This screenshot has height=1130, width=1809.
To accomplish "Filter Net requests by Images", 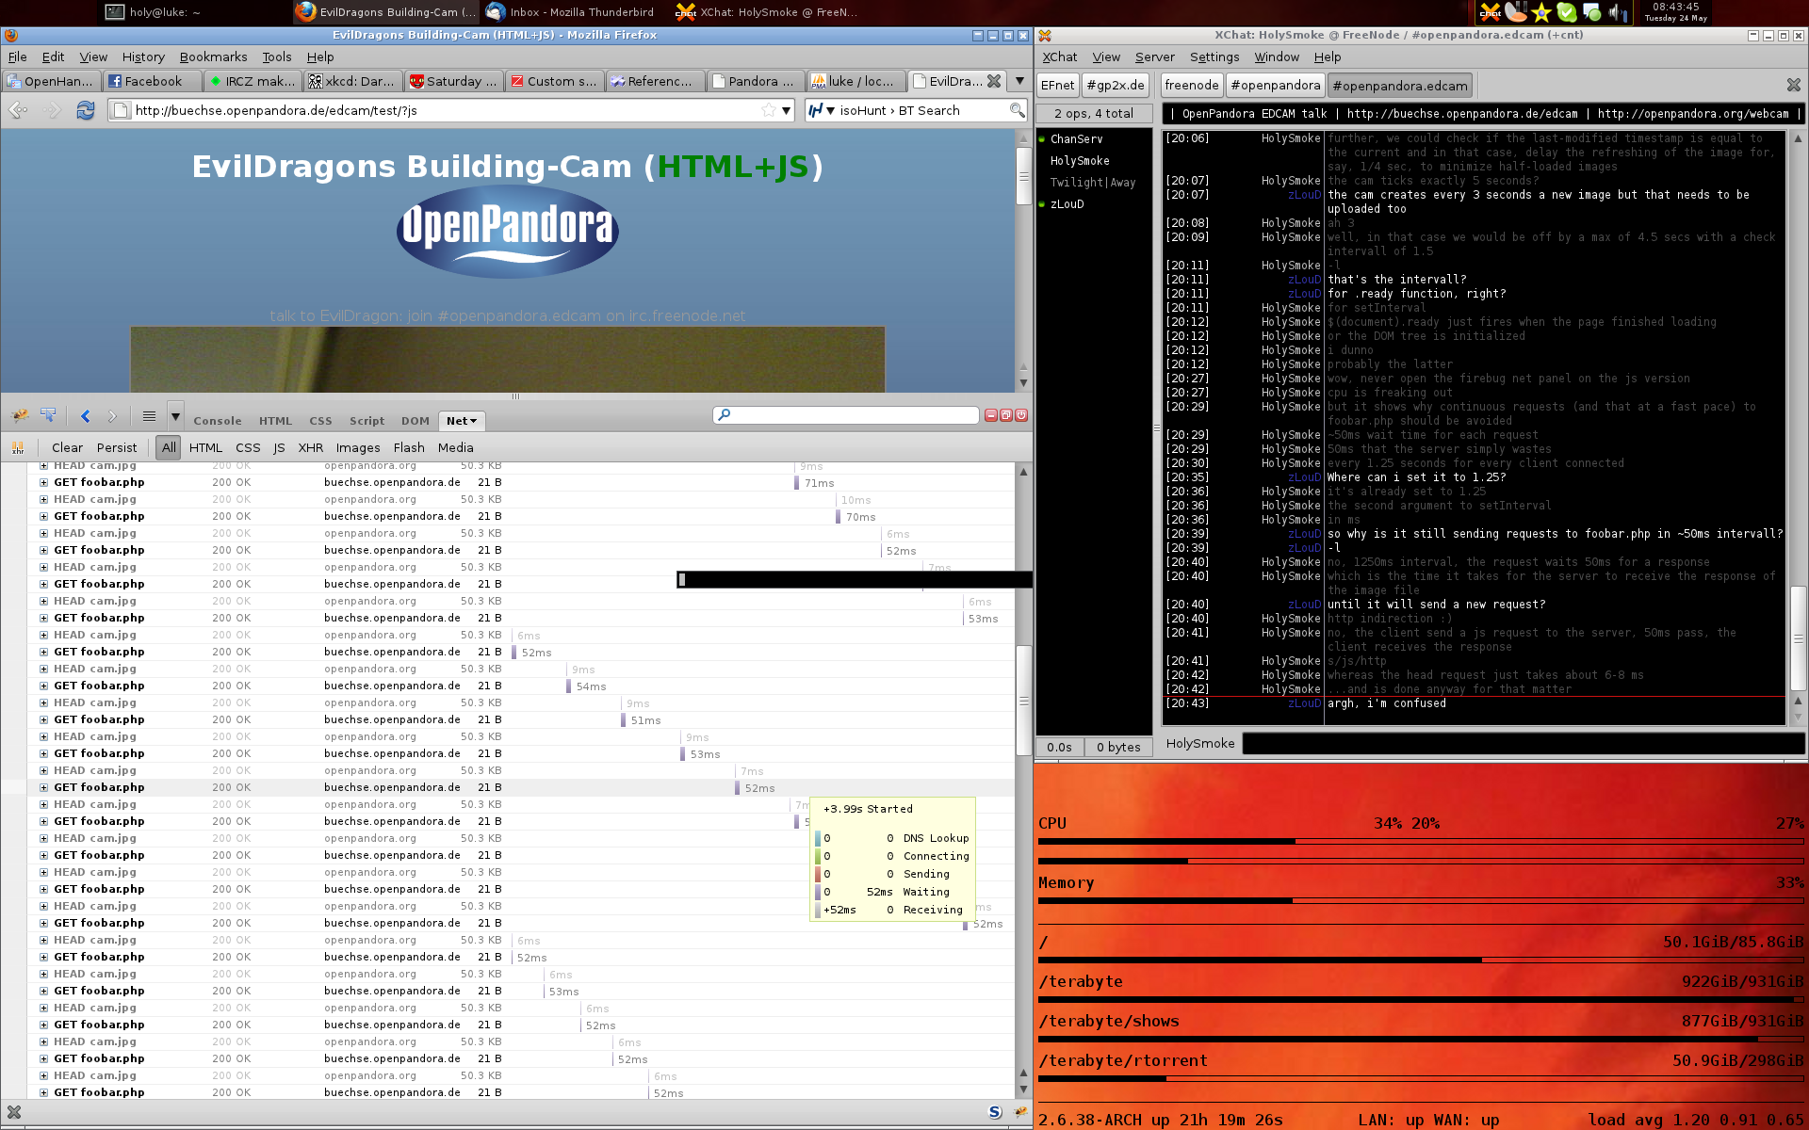I will 358,448.
